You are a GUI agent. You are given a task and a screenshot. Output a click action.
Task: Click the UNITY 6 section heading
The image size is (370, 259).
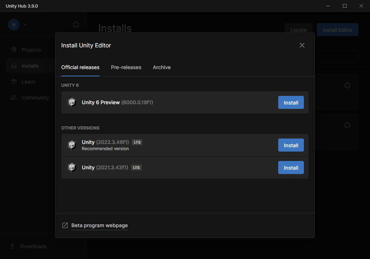pos(70,85)
